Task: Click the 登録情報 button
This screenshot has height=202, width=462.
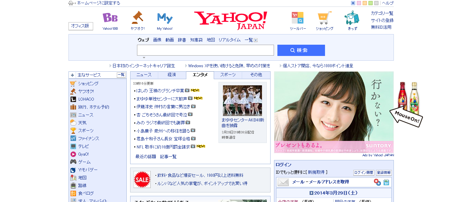Action: point(384,173)
